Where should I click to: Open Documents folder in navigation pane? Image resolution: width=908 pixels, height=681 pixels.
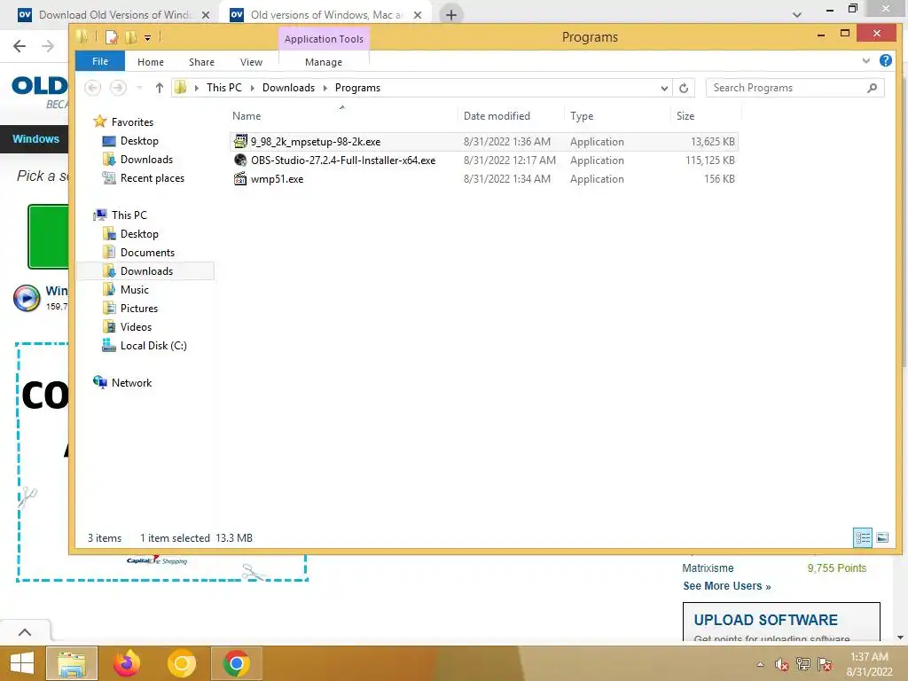pyautogui.click(x=147, y=253)
